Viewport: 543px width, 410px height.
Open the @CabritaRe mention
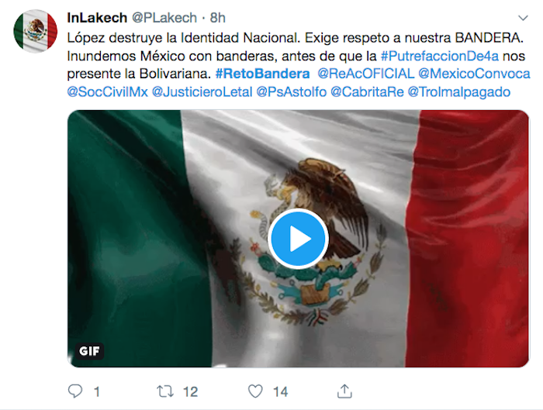[367, 92]
